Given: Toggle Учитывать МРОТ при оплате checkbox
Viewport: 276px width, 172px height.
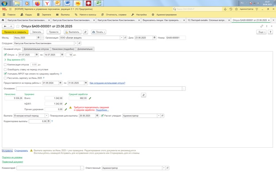Looking at the screenshot, I should point(5,74).
